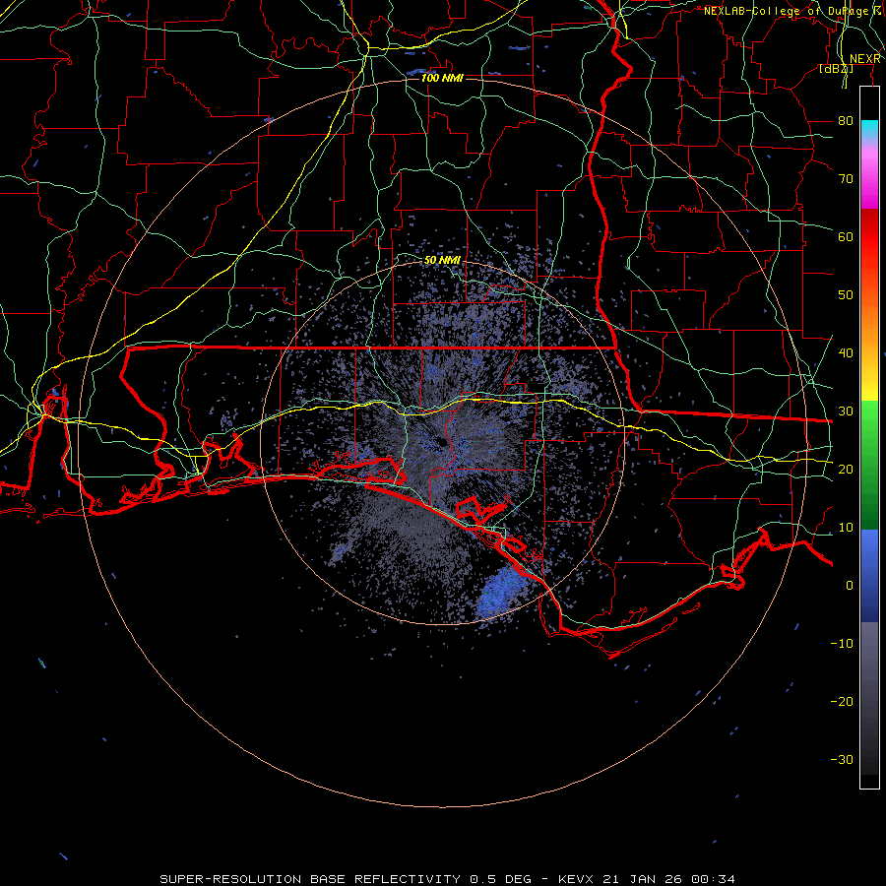
Task: Click the -10 value on dBZ scale
Action: 842,643
